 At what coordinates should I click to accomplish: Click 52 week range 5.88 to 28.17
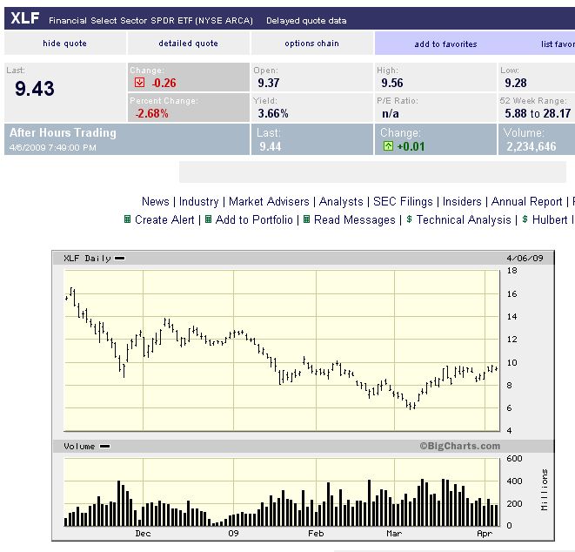click(538, 113)
